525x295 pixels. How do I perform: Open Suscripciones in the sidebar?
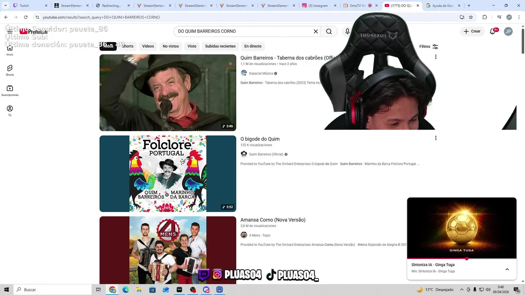[10, 91]
